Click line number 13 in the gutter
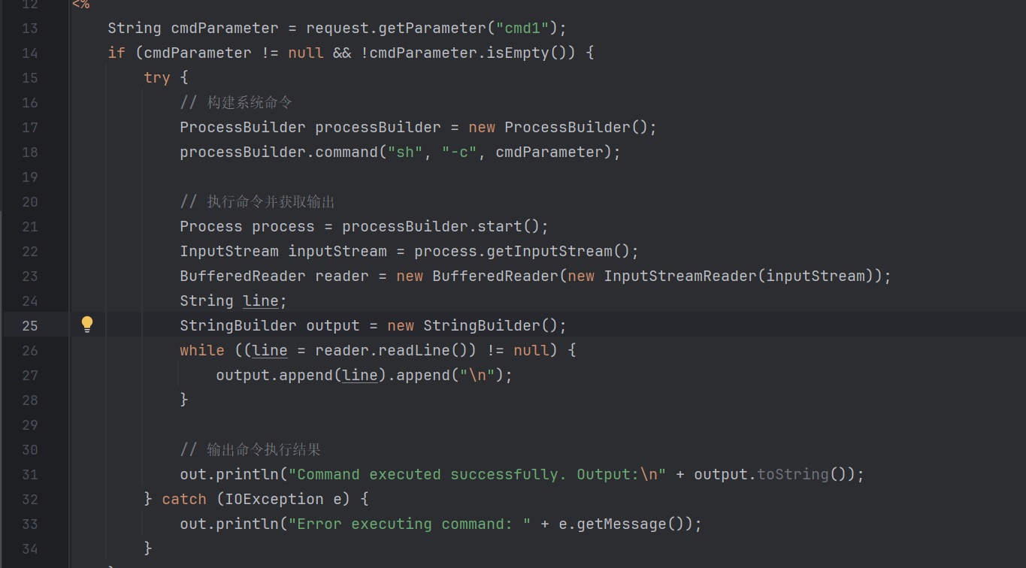1026x568 pixels. pyautogui.click(x=29, y=29)
